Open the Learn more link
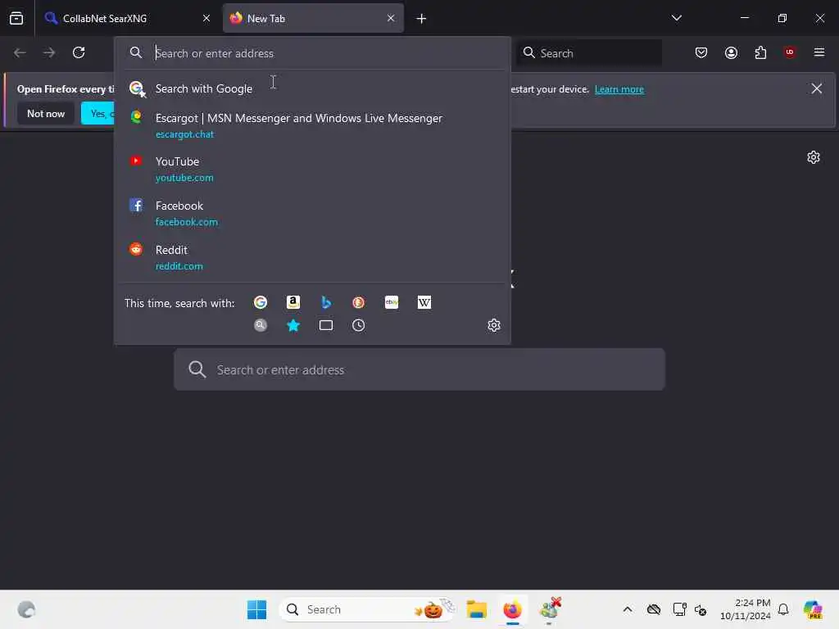 pyautogui.click(x=619, y=89)
